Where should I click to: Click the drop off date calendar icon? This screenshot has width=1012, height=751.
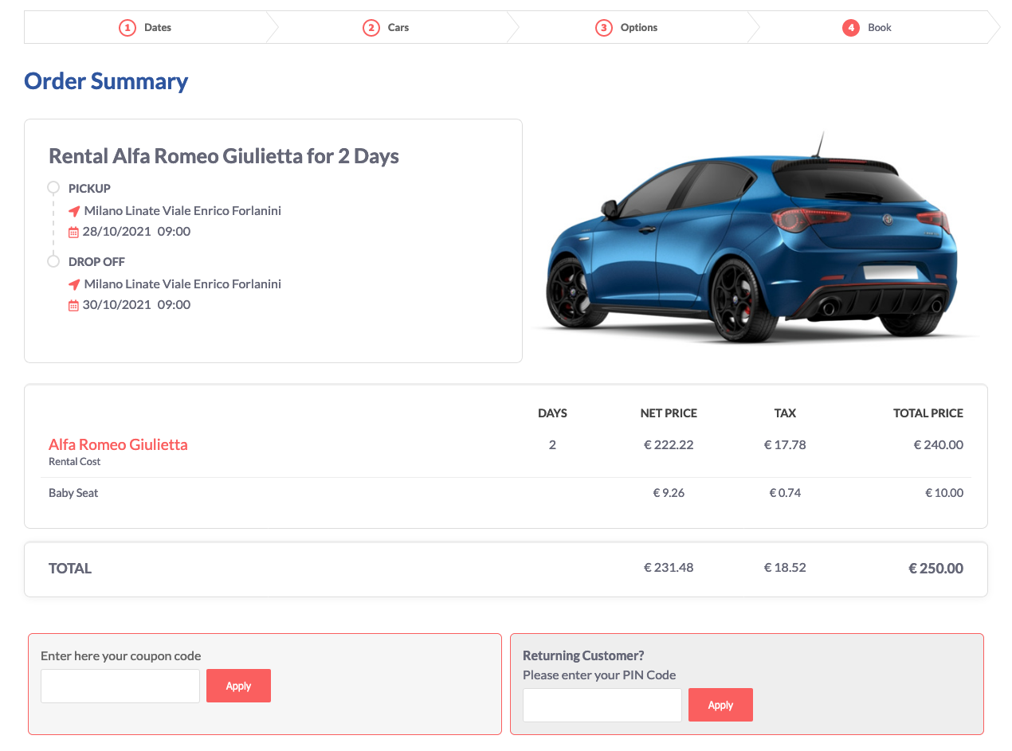(x=73, y=304)
